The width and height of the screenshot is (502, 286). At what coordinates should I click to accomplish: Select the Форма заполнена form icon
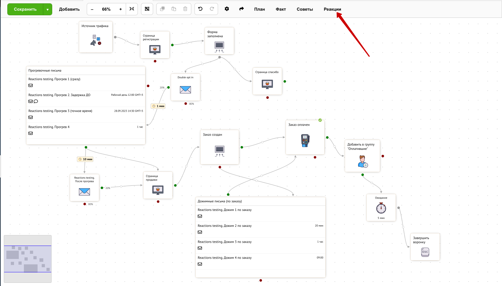click(x=219, y=47)
